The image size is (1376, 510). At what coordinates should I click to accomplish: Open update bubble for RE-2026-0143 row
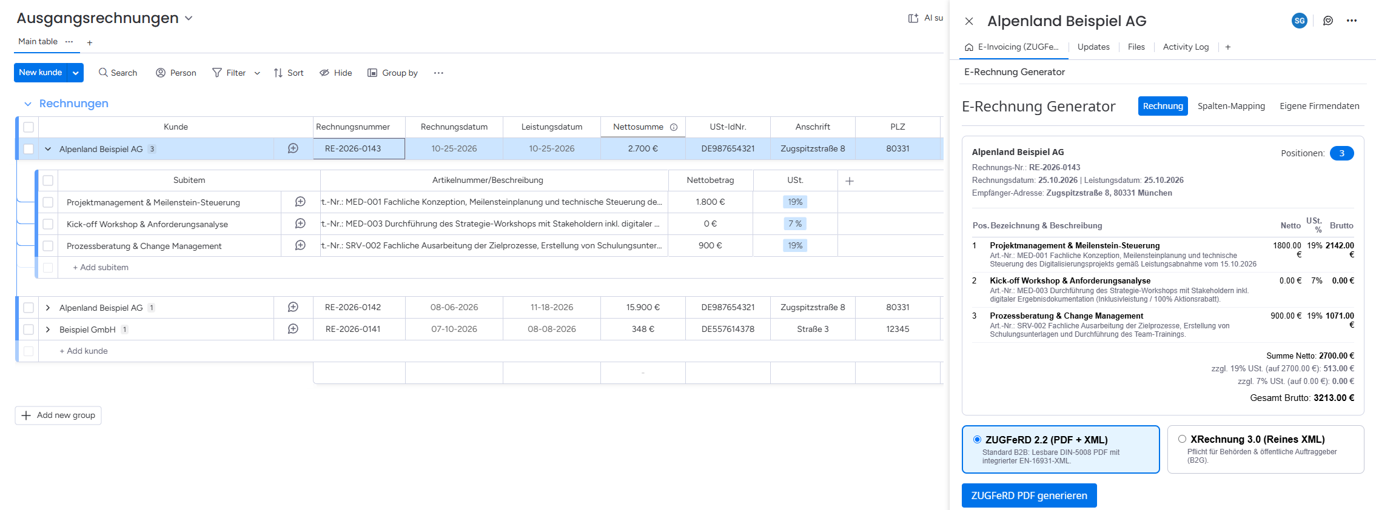[x=293, y=148]
